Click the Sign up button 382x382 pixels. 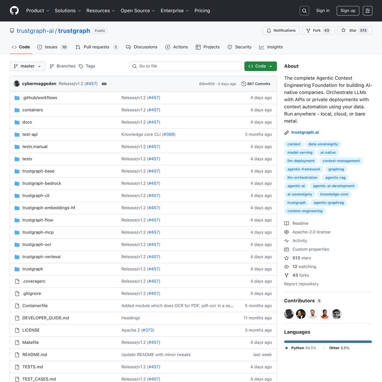tap(348, 11)
